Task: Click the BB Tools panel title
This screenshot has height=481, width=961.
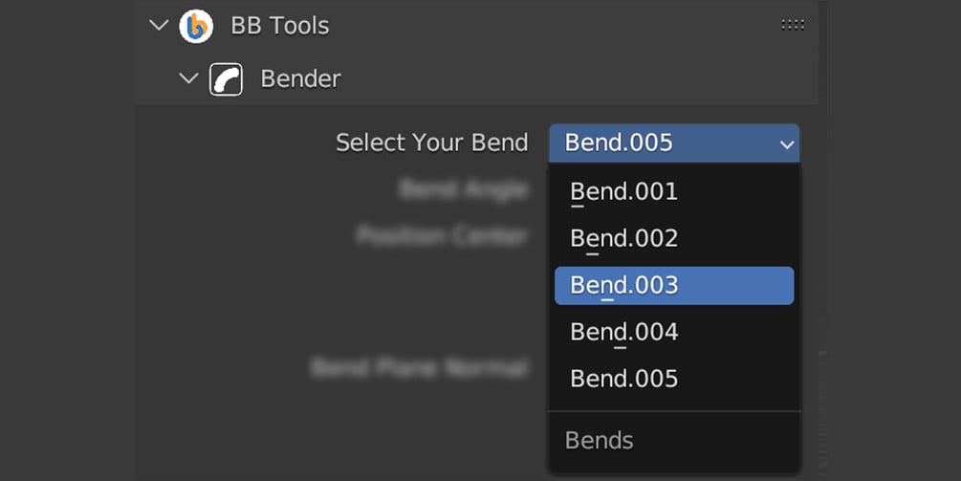Action: click(x=279, y=26)
